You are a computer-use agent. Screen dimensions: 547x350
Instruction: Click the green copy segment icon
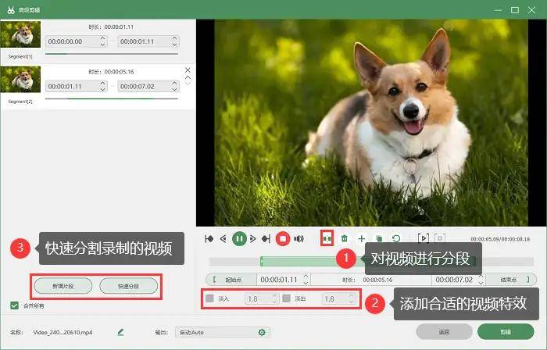(x=379, y=239)
